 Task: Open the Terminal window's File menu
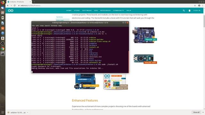pyautogui.click(x=33, y=26)
